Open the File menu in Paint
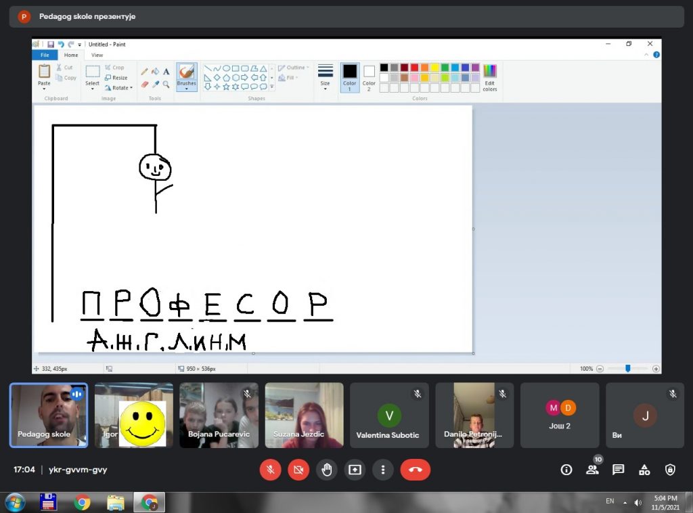 tap(45, 55)
